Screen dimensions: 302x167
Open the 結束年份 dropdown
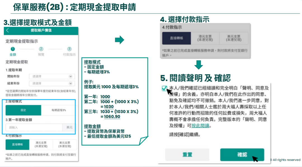[x=52, y=83]
